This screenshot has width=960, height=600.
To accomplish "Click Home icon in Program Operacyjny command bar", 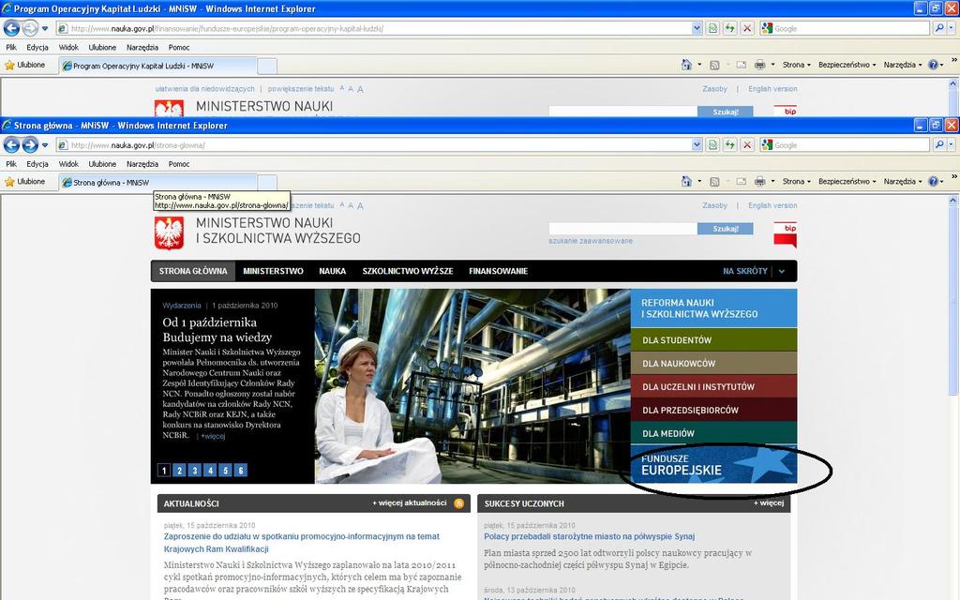I will tap(686, 65).
